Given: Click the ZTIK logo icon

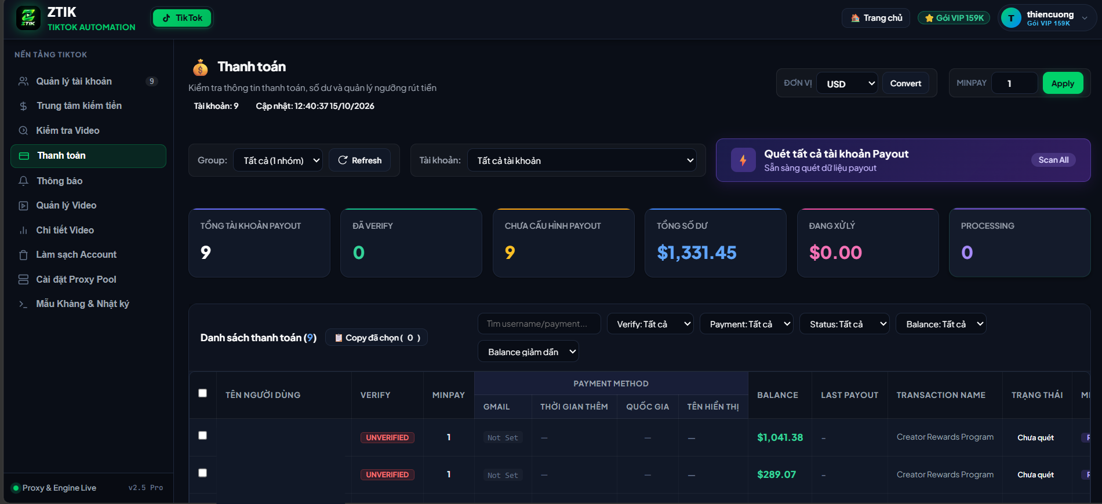Looking at the screenshot, I should point(28,18).
